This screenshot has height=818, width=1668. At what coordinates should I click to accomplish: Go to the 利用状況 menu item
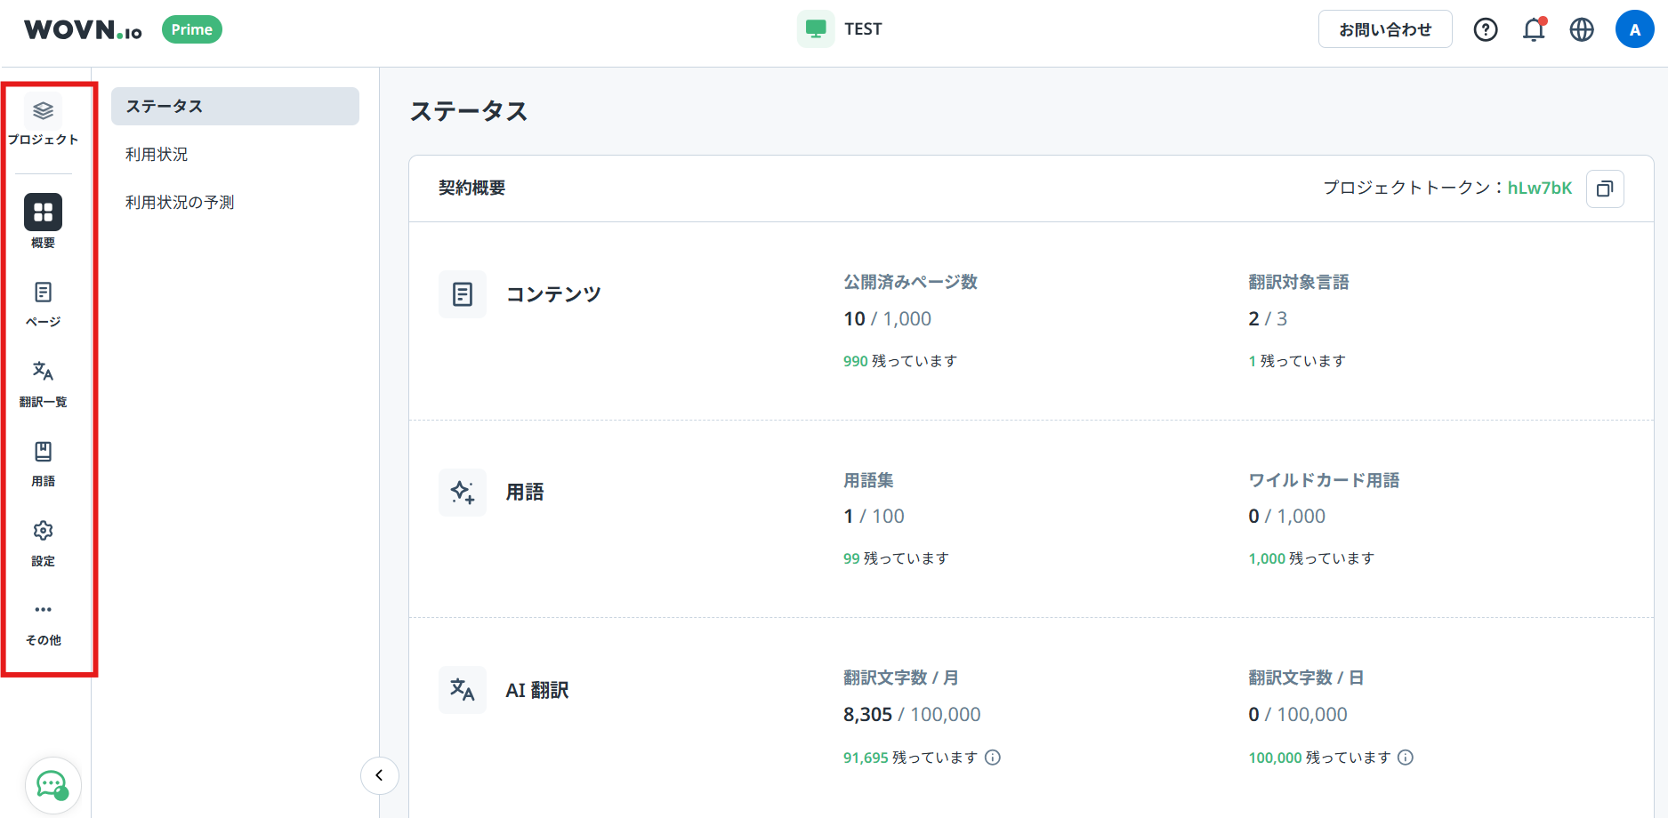(x=157, y=155)
